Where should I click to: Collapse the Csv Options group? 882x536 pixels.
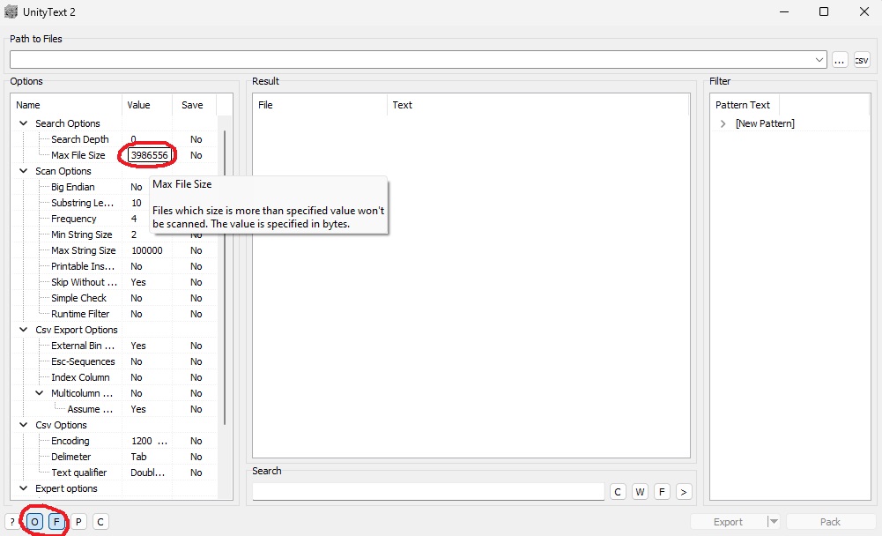click(x=24, y=425)
